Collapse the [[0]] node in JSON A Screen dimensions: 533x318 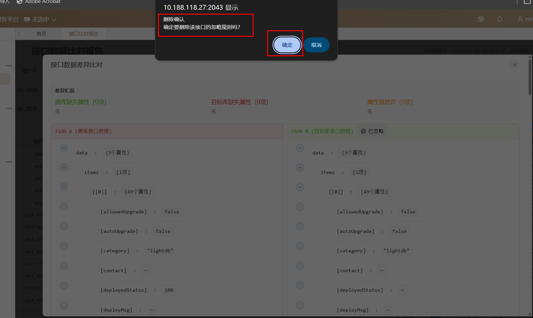click(x=64, y=187)
